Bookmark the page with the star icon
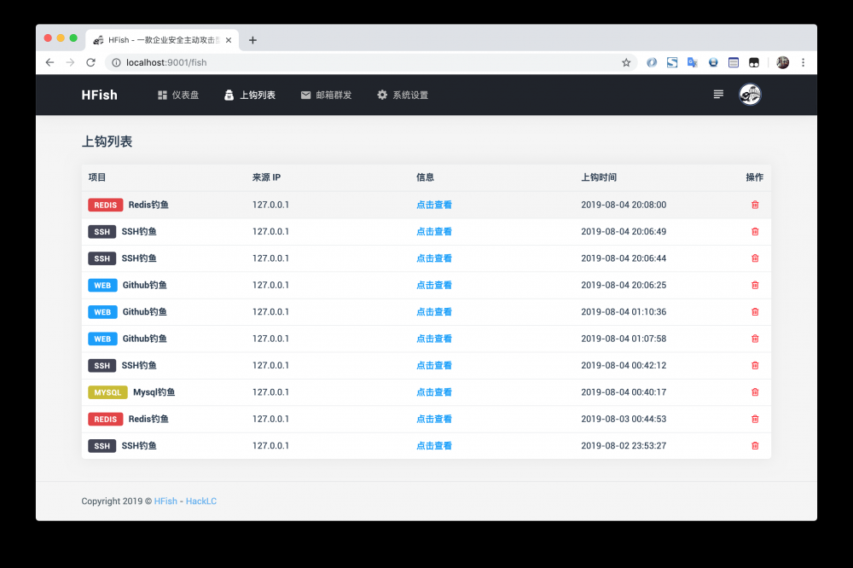This screenshot has width=853, height=568. [627, 62]
